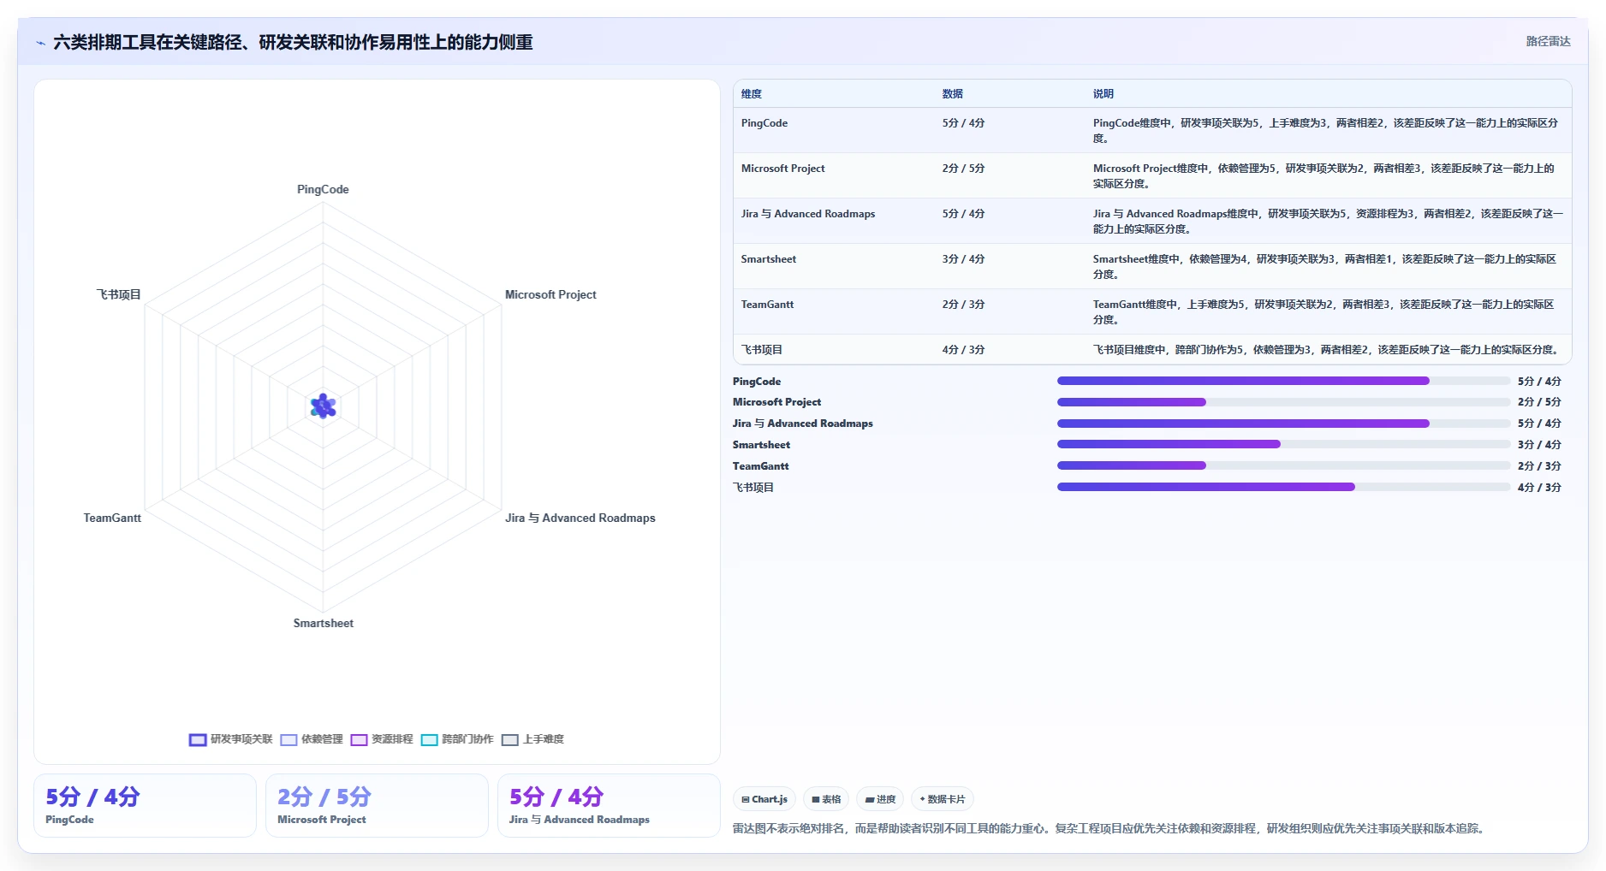Toggle the 上手难度 legend item

coord(532,739)
